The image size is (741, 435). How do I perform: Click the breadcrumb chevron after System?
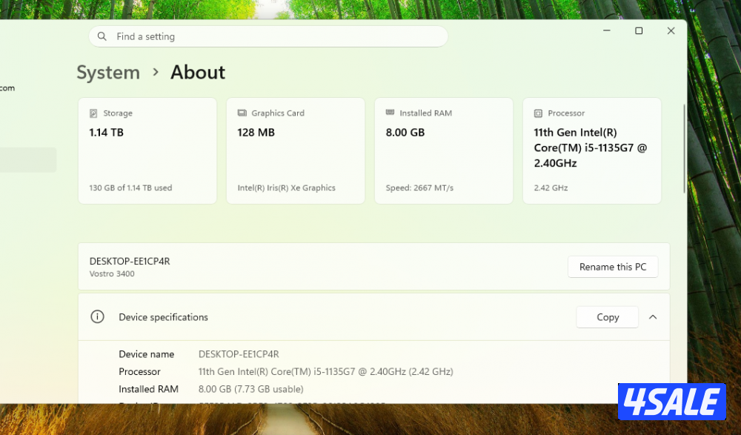pos(156,72)
